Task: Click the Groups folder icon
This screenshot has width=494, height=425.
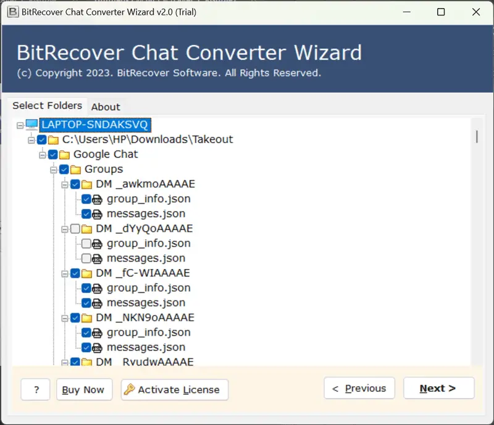Action: pos(75,170)
